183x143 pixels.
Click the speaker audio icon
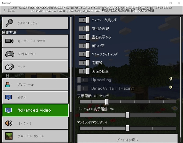click(9, 123)
